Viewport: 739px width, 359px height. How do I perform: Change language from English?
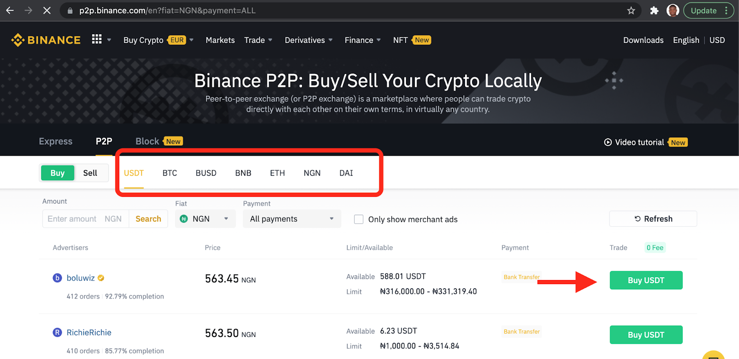point(686,40)
